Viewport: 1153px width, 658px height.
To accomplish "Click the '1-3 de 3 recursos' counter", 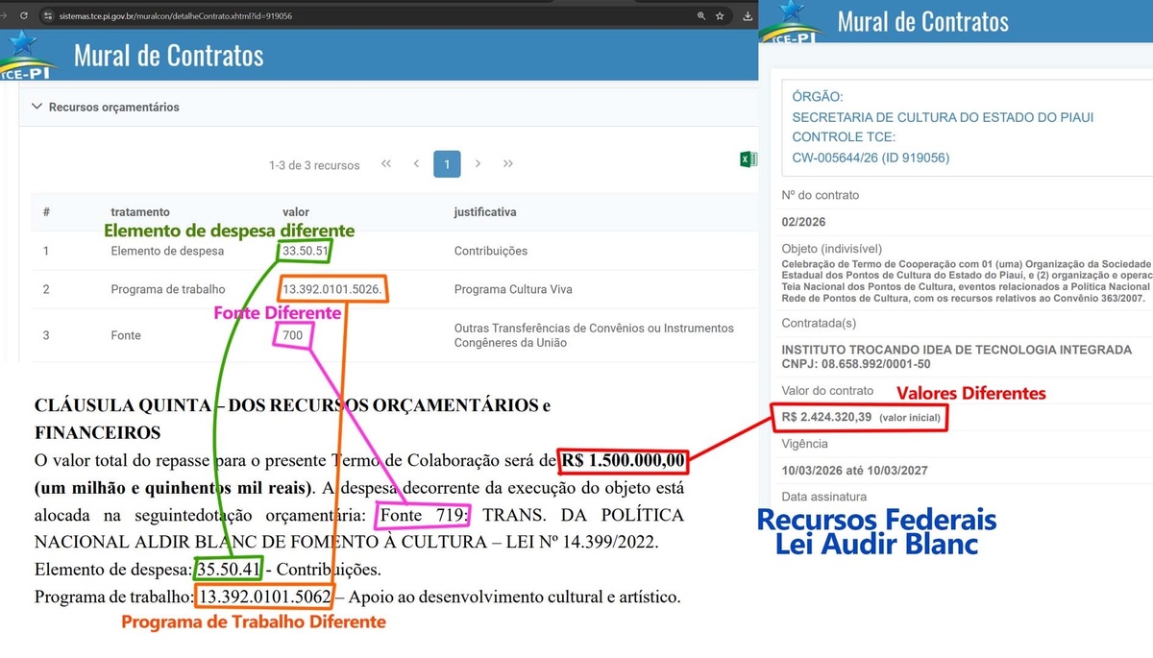I will [314, 165].
